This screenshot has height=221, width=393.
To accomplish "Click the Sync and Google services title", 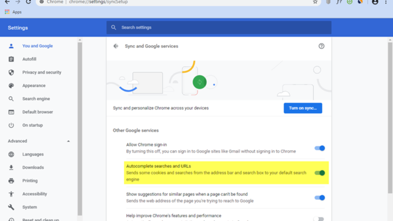I will coord(152,46).
